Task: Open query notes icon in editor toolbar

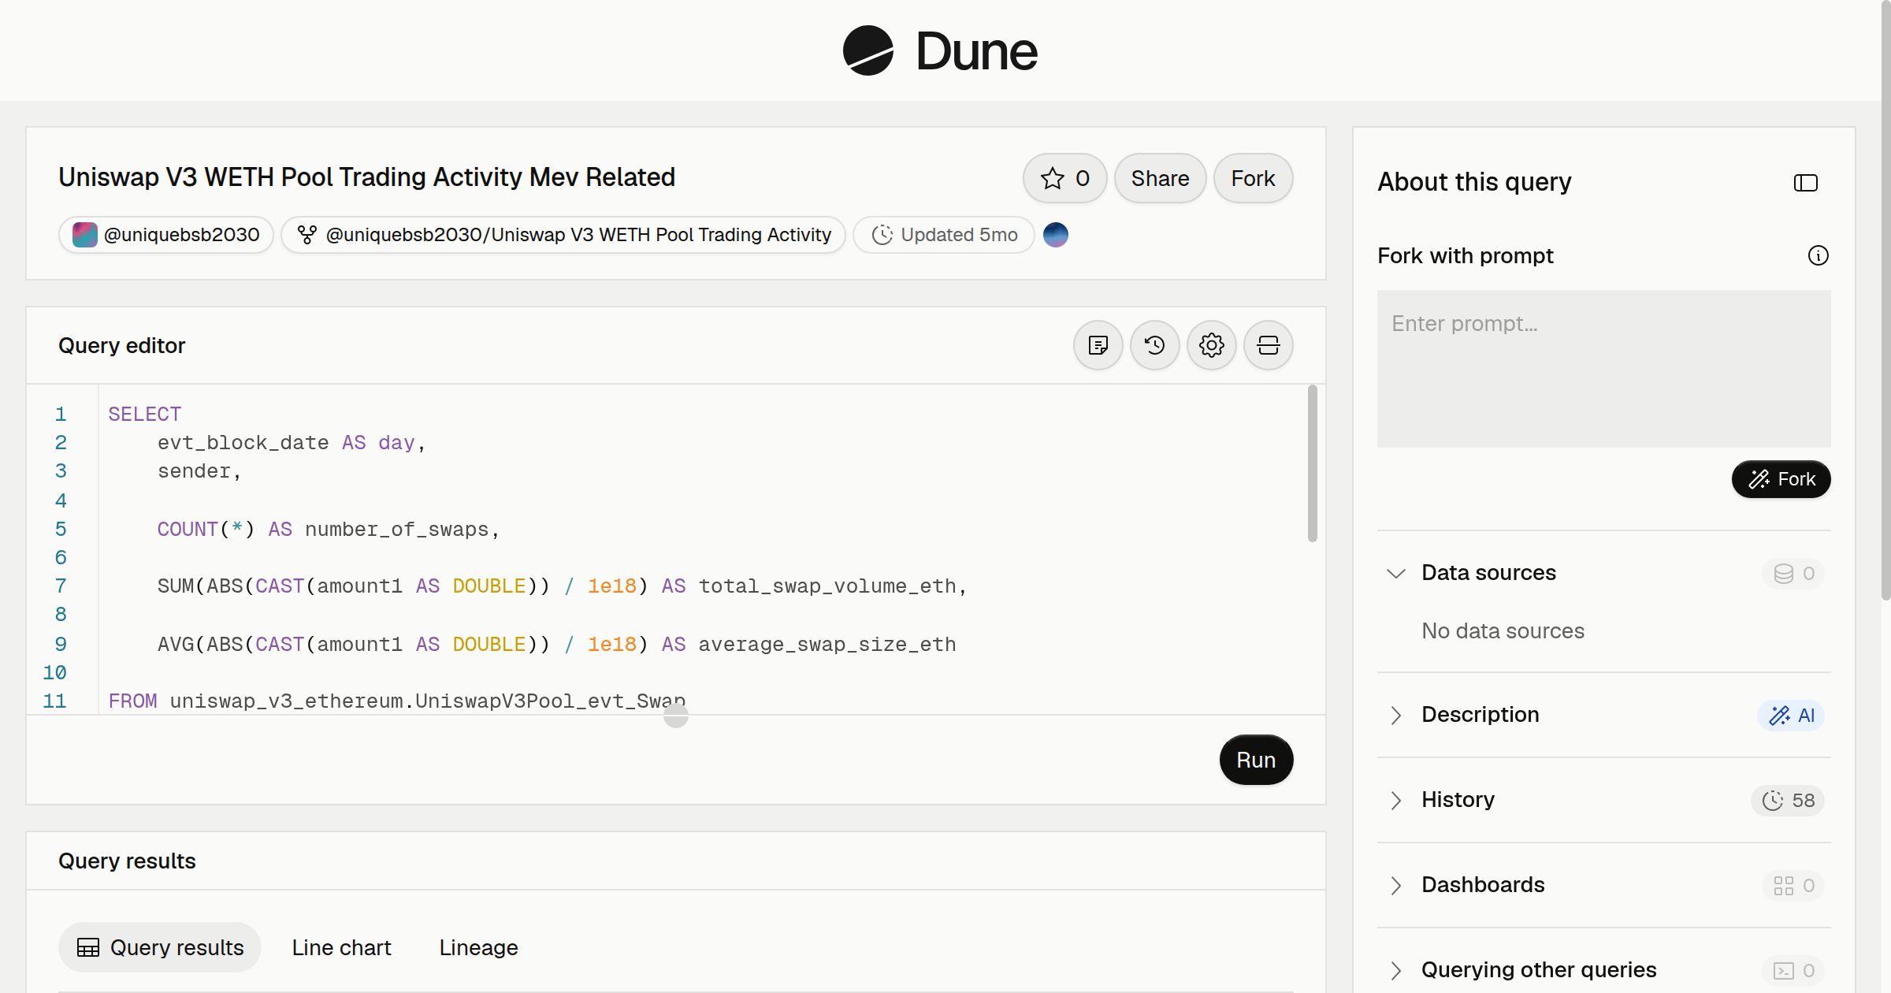Action: [1098, 345]
